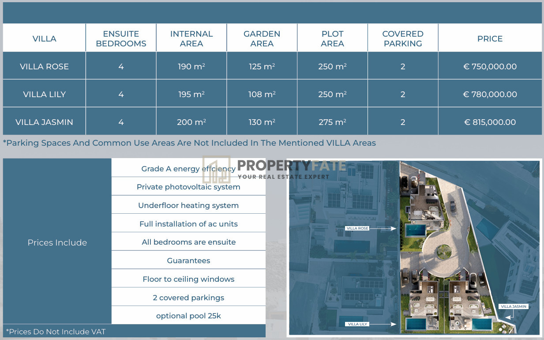Click the Villa Jasmin label on the site plan
544x340 pixels.
(x=514, y=306)
